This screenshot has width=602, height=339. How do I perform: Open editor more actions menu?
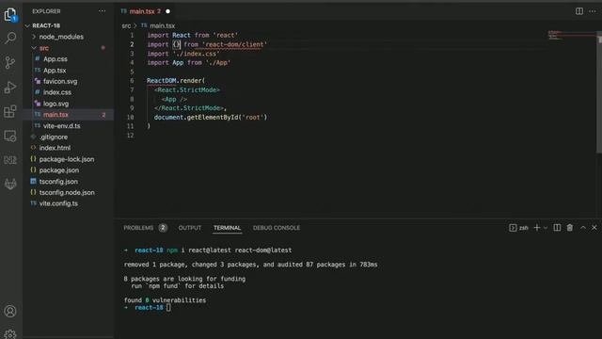click(x=593, y=11)
